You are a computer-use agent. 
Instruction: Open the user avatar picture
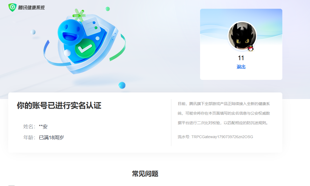tap(242, 36)
